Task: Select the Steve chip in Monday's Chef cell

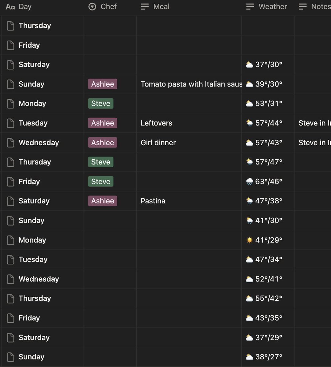Action: point(101,103)
